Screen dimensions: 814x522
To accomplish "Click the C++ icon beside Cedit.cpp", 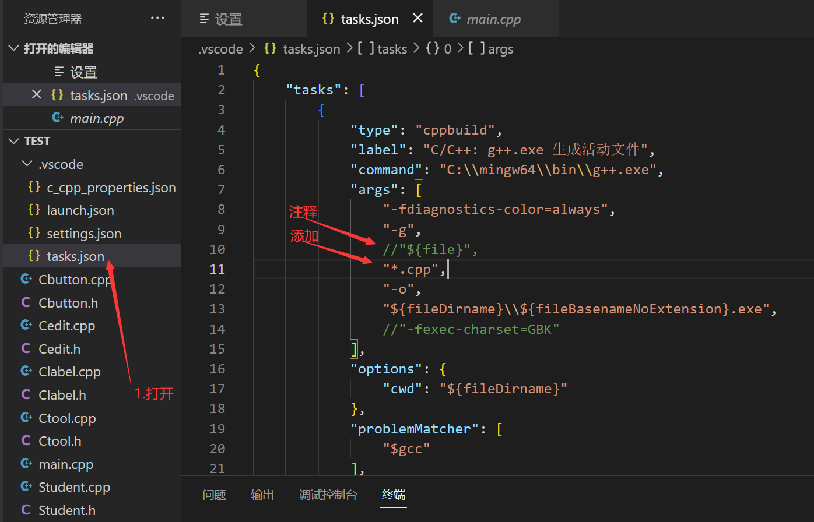I will click(x=25, y=326).
